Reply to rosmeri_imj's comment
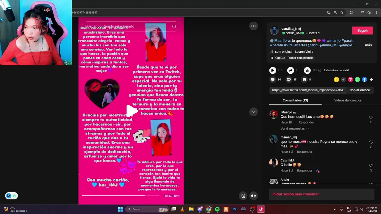Image resolution: width=381 pixels, height=214 pixels. (x=305, y=152)
